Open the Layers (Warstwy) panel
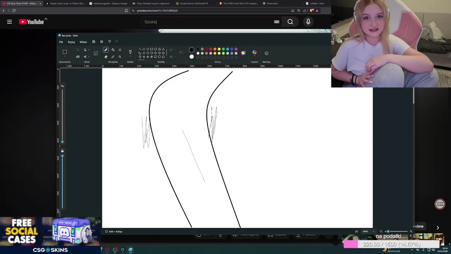This screenshot has height=254, width=451. pos(266,53)
